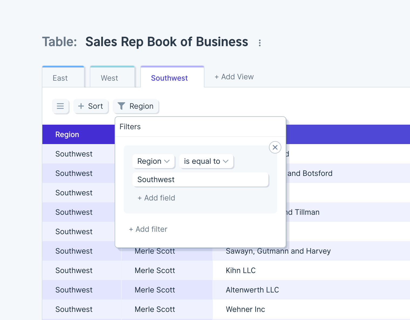This screenshot has width=410, height=320.
Task: Select the Southwest tab
Action: click(x=169, y=78)
